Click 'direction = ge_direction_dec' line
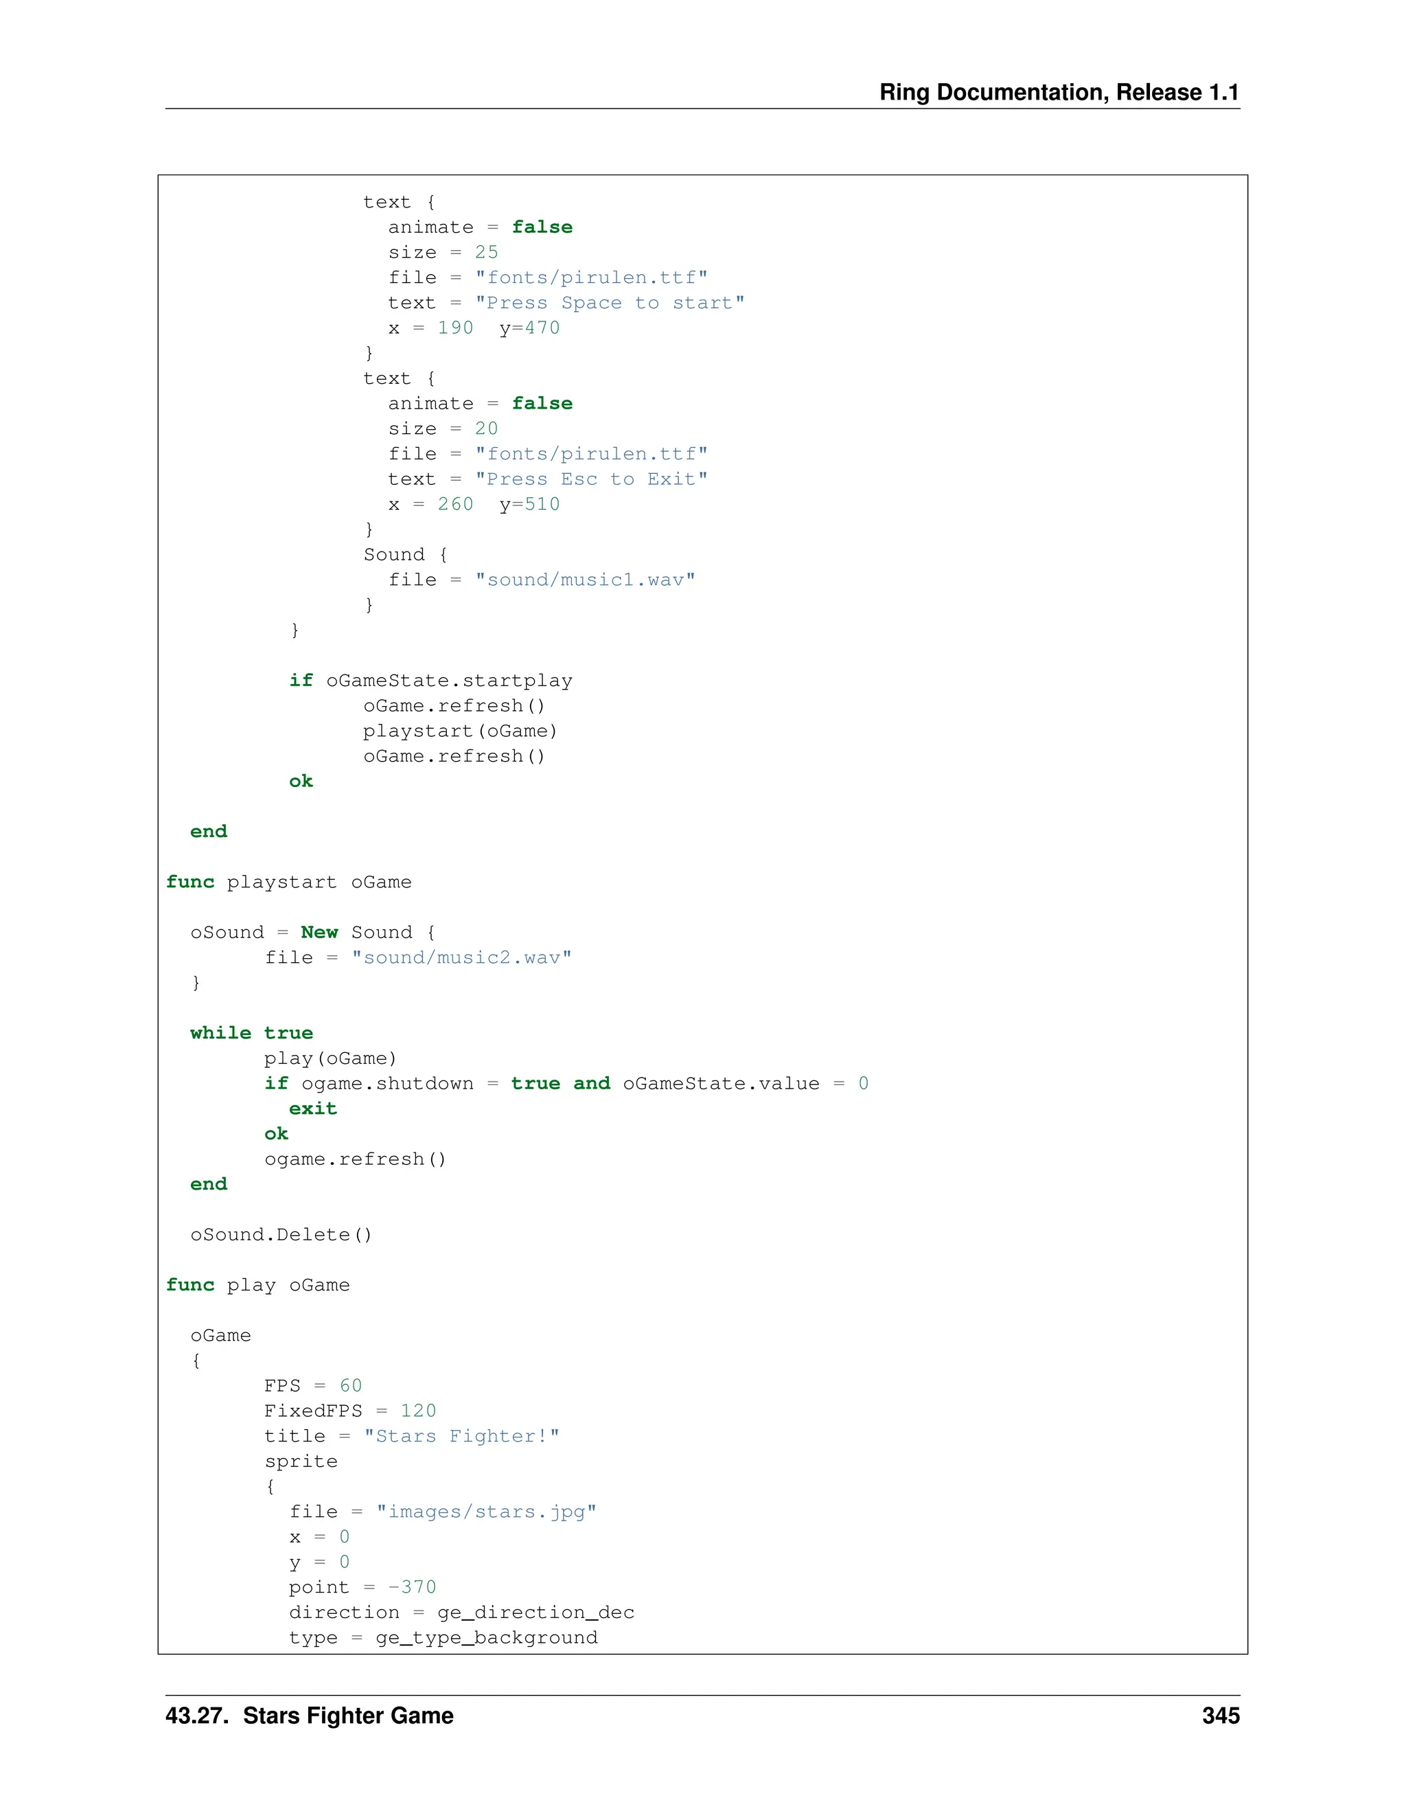Screen dimensions: 1406x1820 pos(461,1613)
